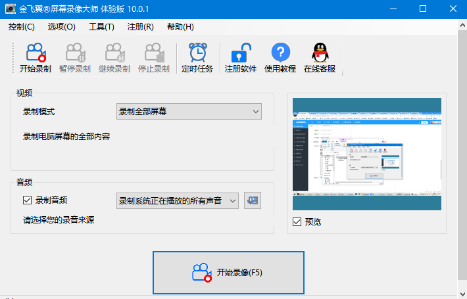Open the 选项(O) menu
The height and width of the screenshot is (299, 467).
62,27
